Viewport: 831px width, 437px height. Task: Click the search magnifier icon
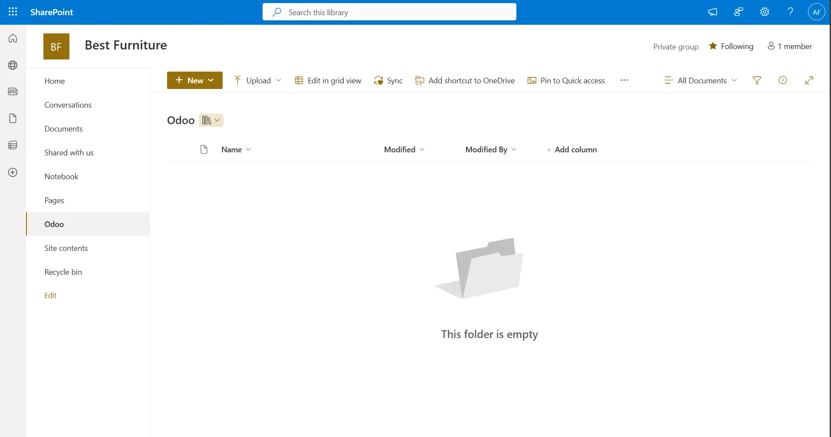pyautogui.click(x=277, y=12)
